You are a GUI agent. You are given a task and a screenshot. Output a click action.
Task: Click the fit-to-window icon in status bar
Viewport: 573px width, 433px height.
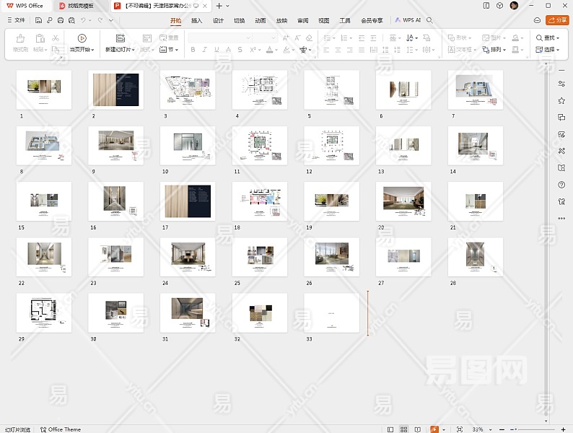pyautogui.click(x=460, y=429)
